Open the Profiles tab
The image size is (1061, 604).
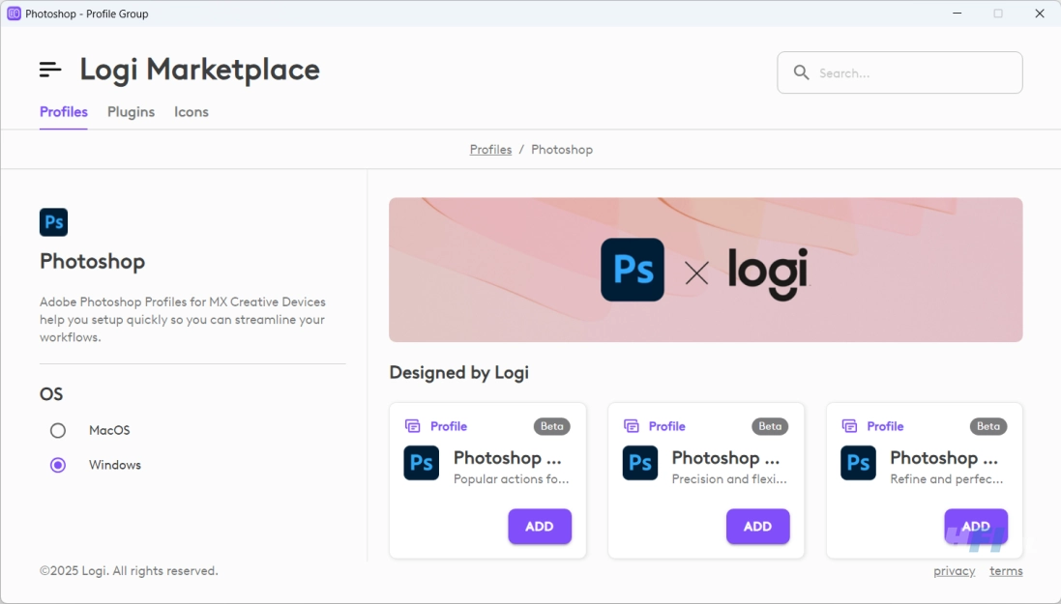click(x=64, y=111)
